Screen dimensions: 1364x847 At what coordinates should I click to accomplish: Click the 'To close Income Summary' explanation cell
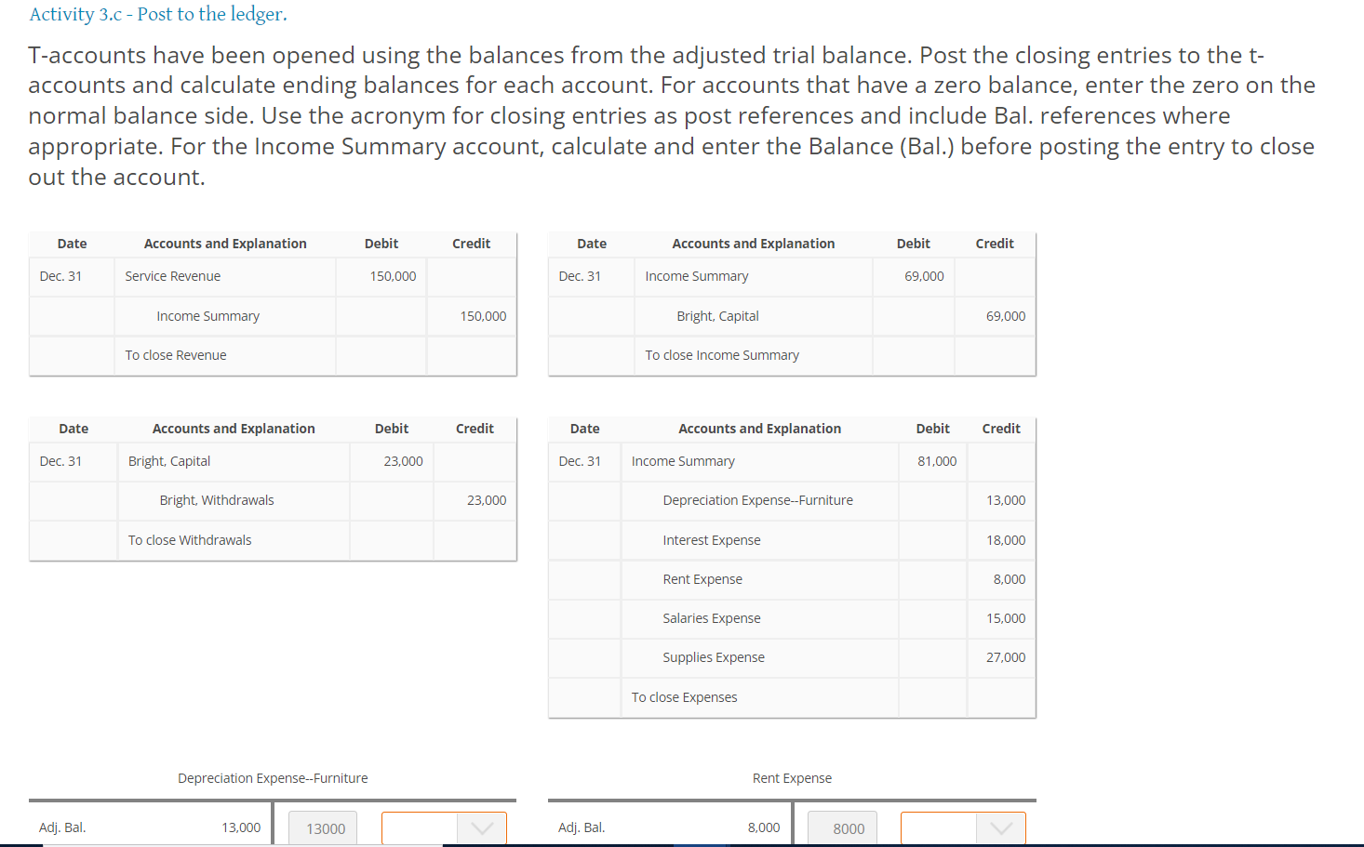click(x=721, y=354)
